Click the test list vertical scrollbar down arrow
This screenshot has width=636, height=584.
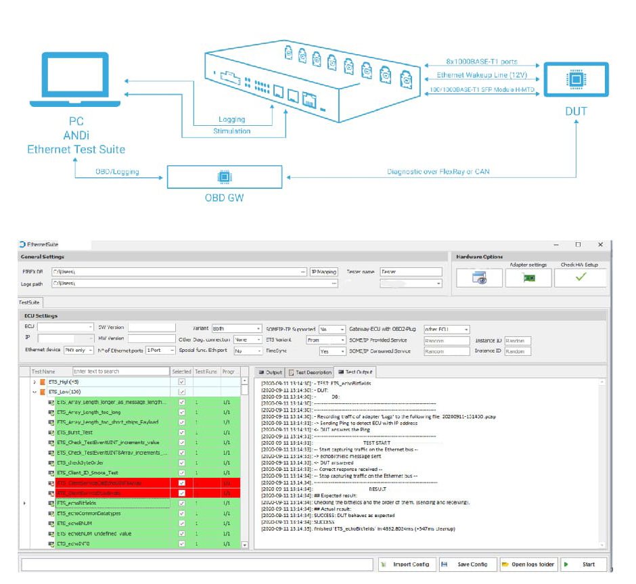(x=244, y=545)
